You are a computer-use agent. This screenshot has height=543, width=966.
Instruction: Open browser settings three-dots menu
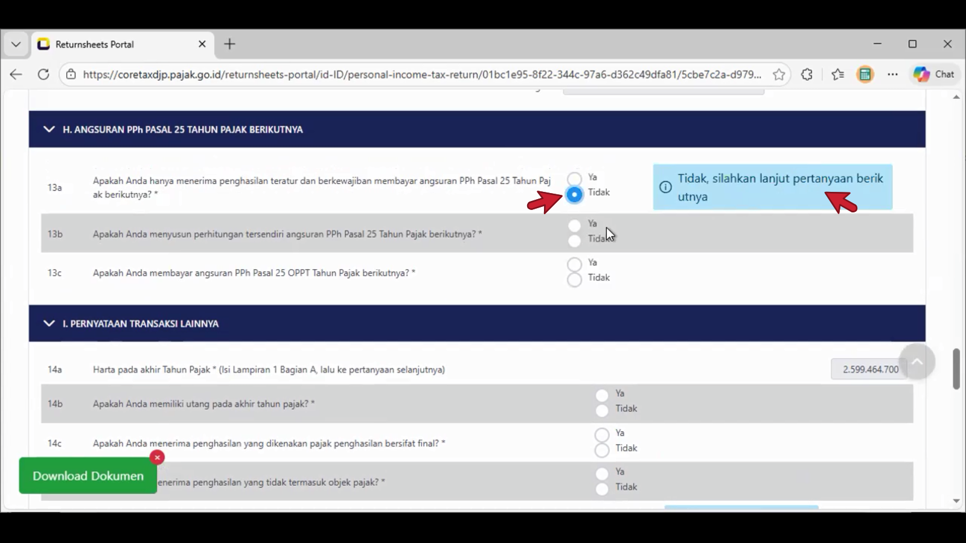[892, 74]
